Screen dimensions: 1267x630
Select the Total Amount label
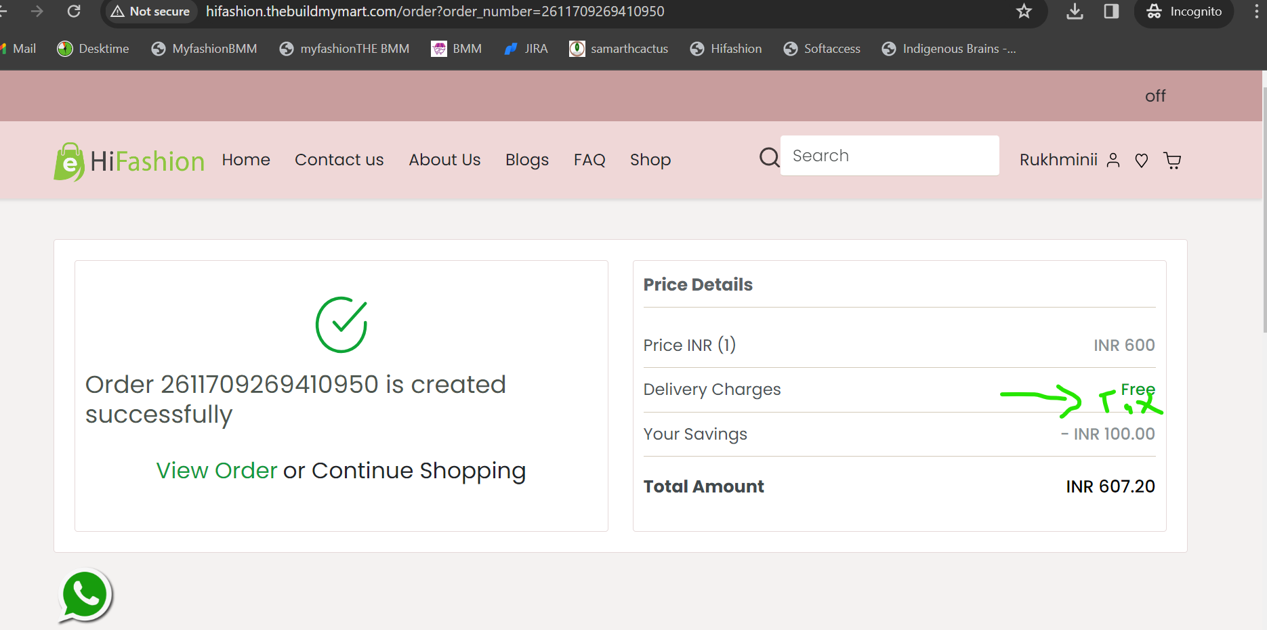(704, 486)
